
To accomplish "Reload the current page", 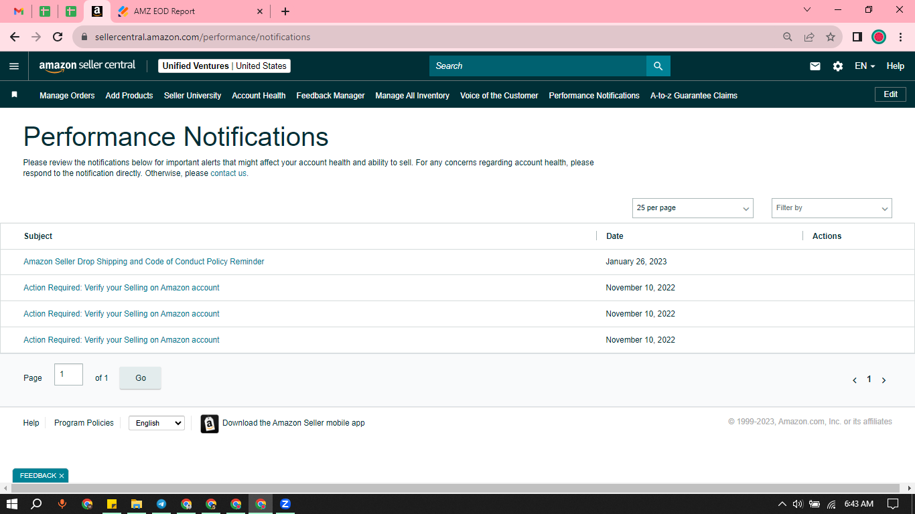I will (x=58, y=37).
